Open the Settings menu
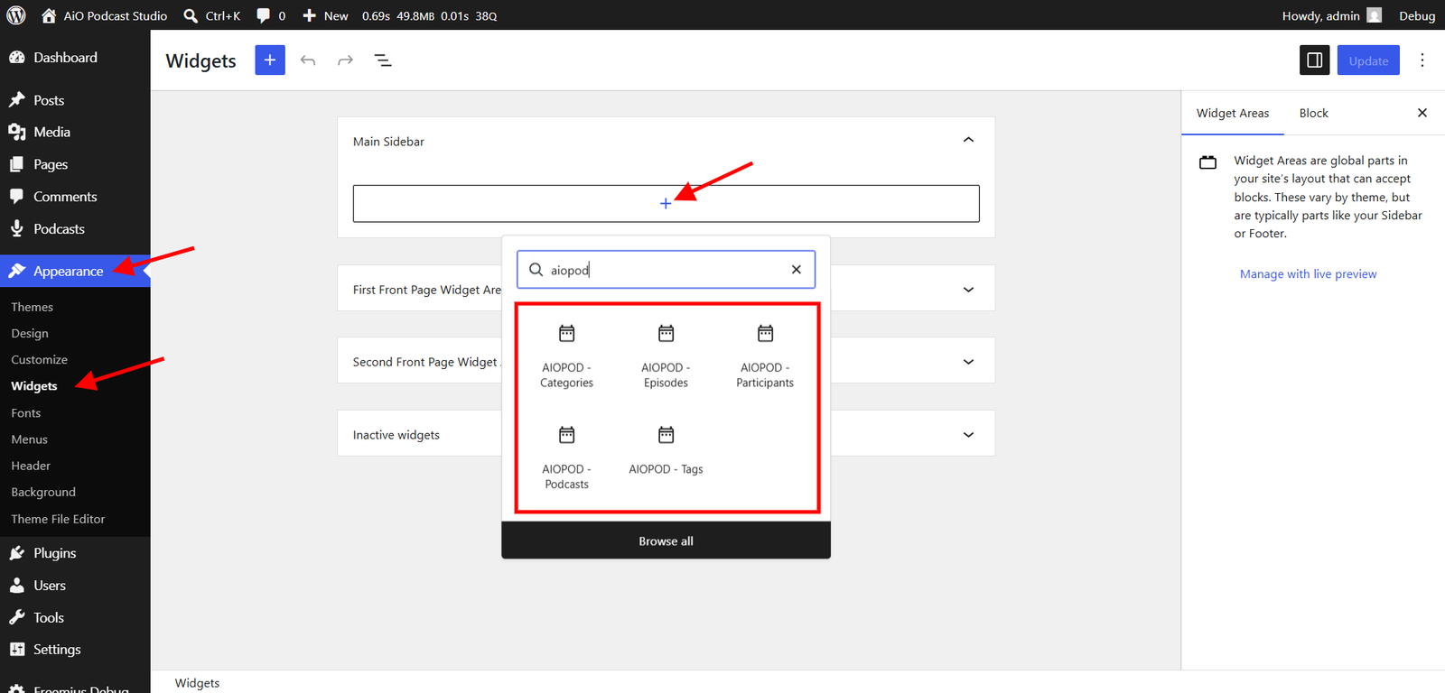The width and height of the screenshot is (1445, 693). click(x=75, y=650)
